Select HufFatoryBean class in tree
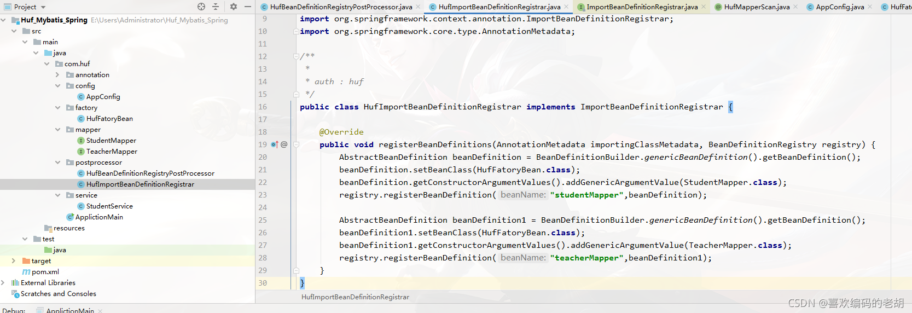This screenshot has width=912, height=313. coord(109,119)
